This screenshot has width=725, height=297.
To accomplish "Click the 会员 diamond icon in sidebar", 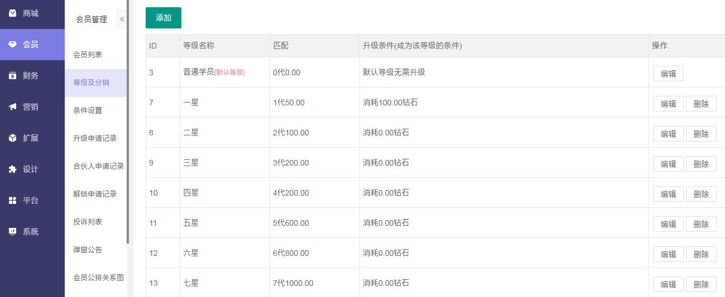I will [x=12, y=45].
